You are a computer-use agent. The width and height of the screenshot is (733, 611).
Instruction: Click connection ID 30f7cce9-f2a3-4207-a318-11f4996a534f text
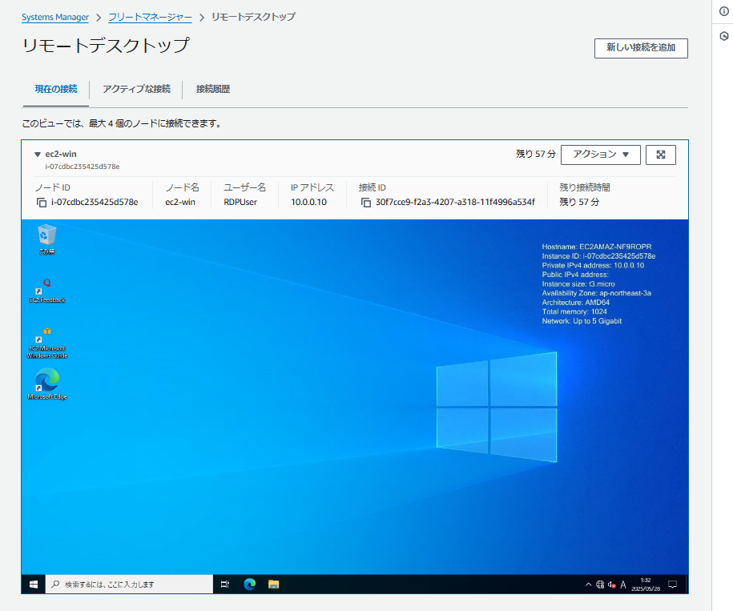coord(455,203)
